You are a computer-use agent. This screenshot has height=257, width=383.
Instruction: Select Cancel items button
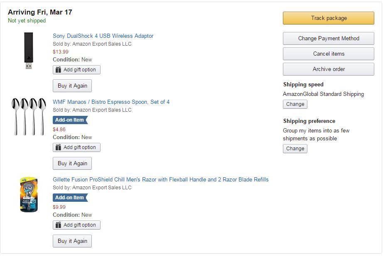click(329, 54)
